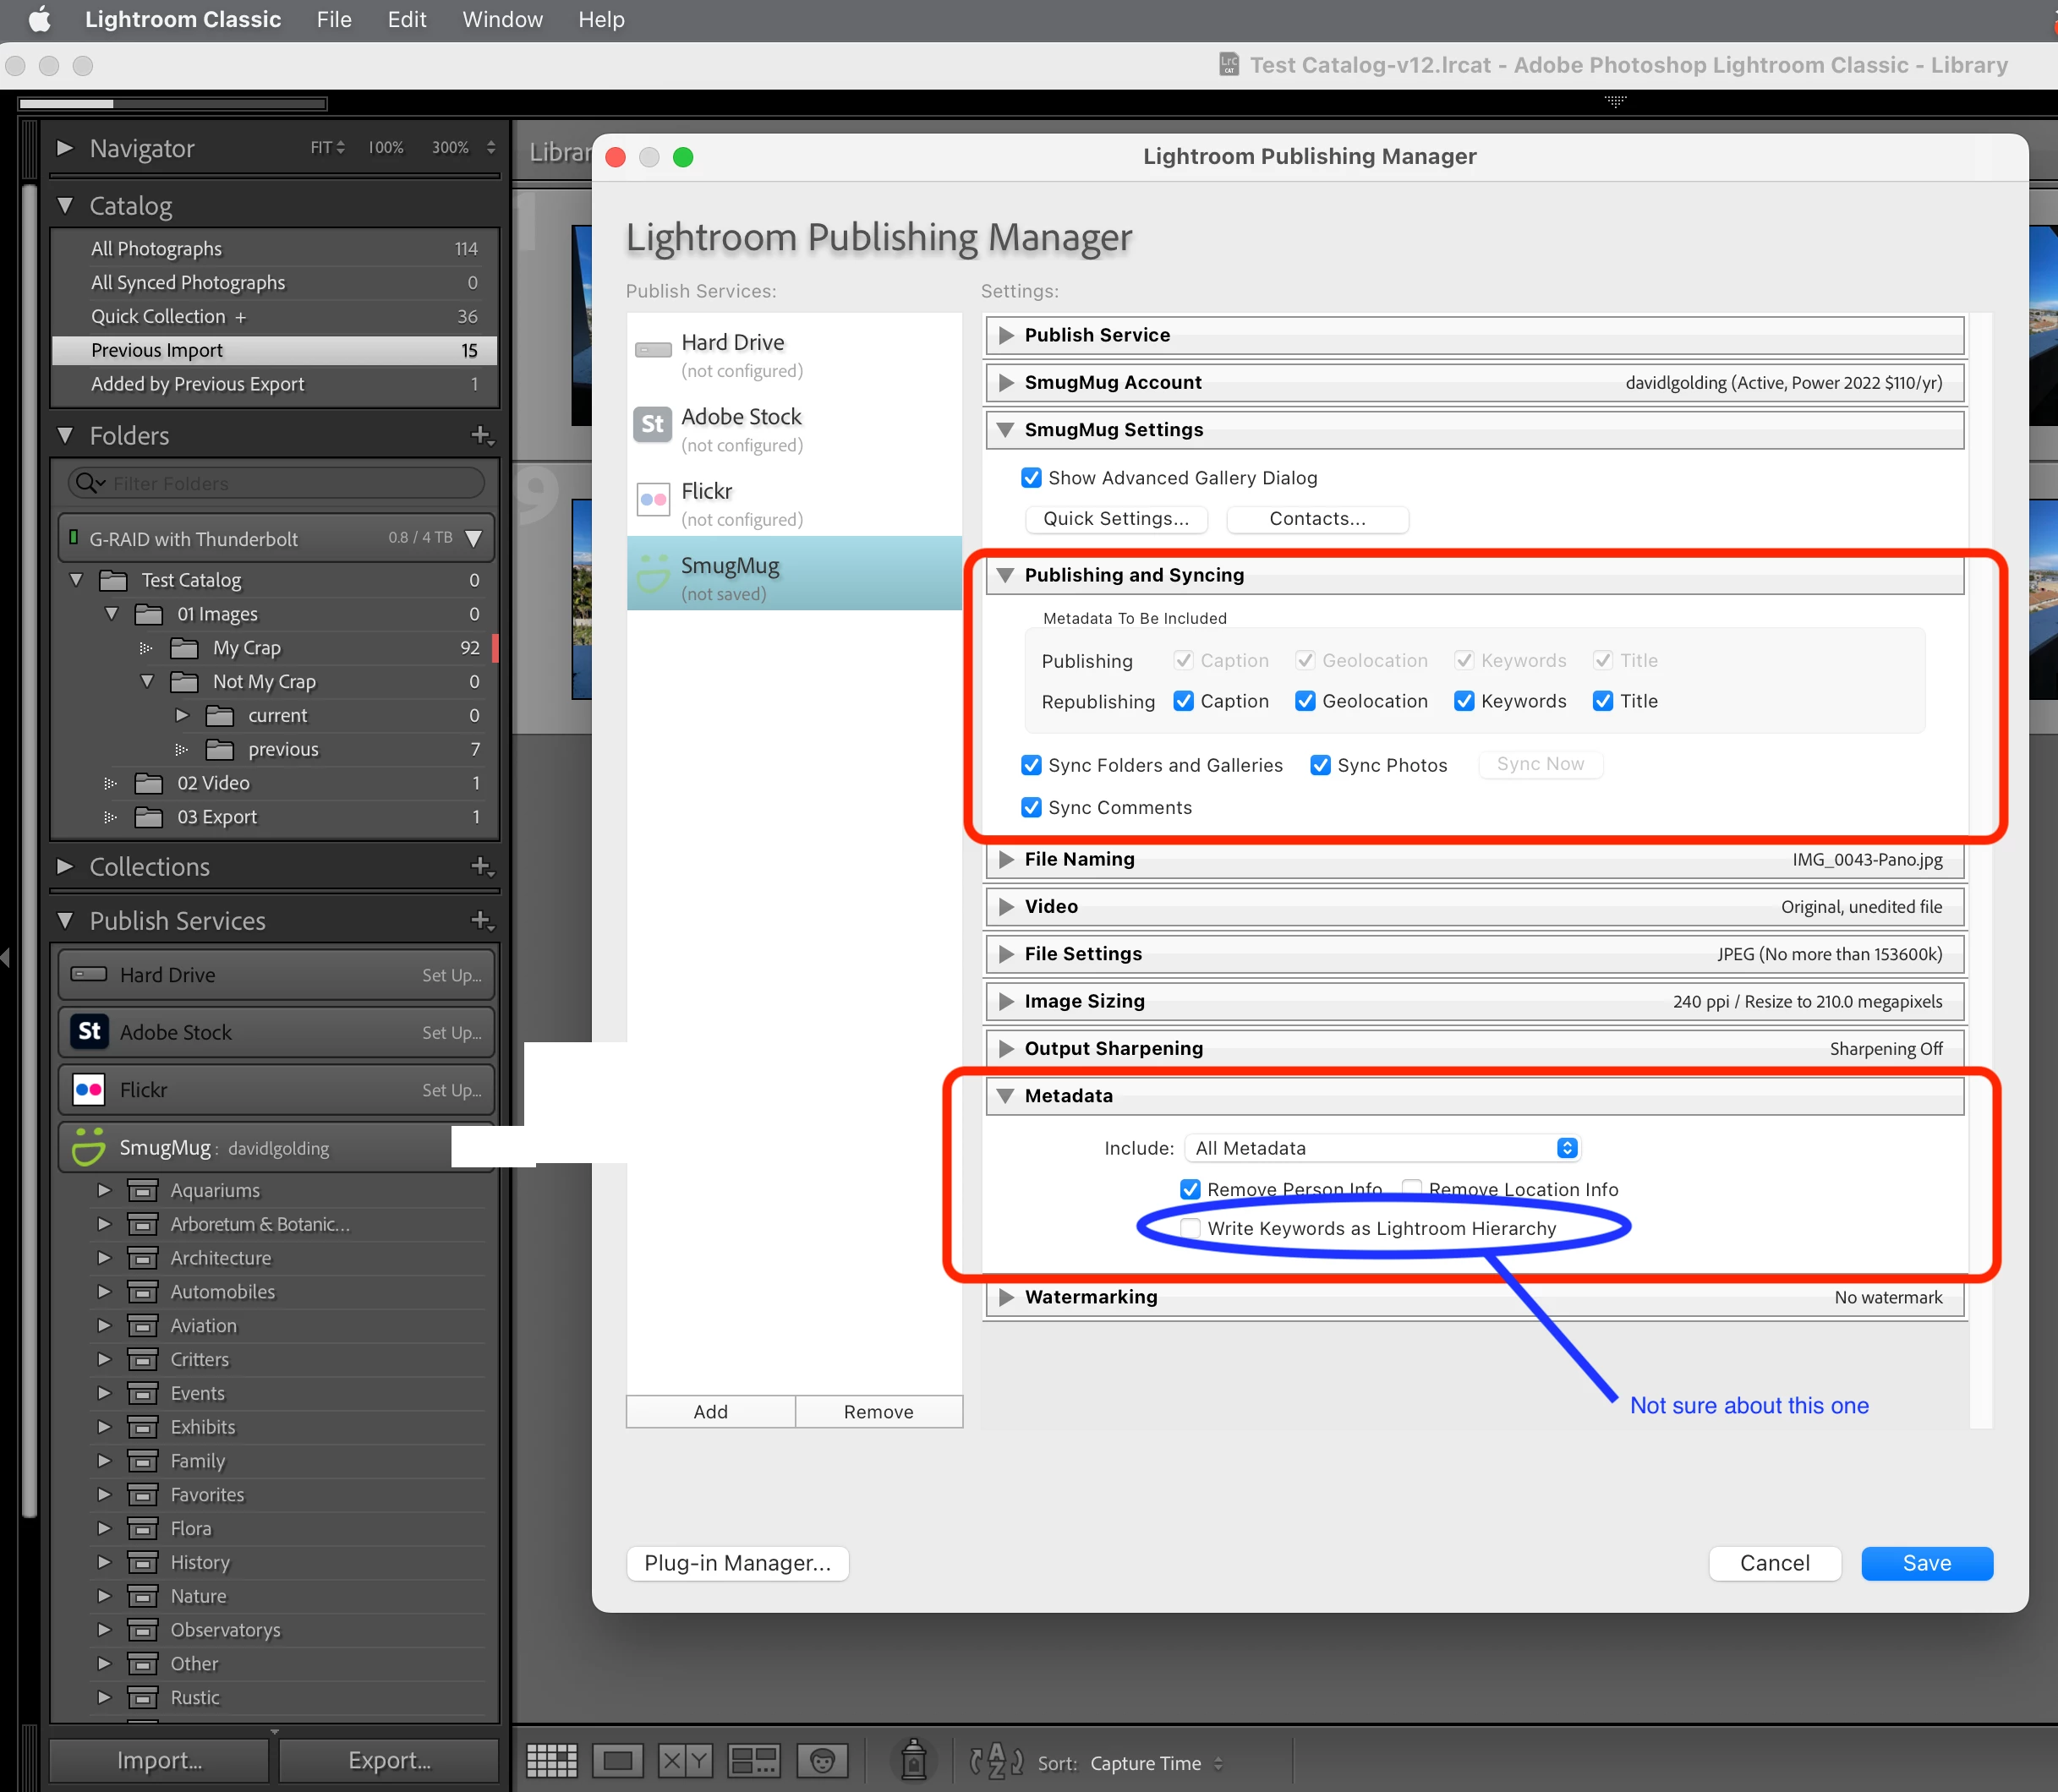The height and width of the screenshot is (1792, 2058).
Task: Switch to Loupe view icon
Action: pyautogui.click(x=617, y=1761)
